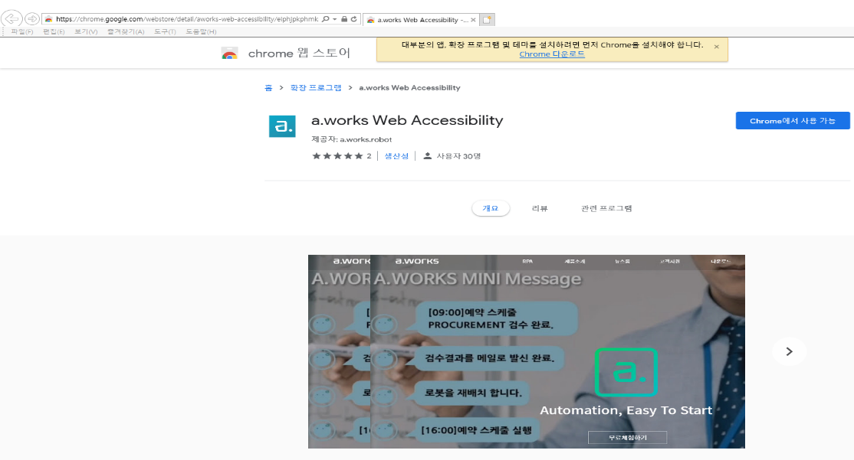Viewport: 854px width, 460px height.
Task: Open a new browser tab
Action: [x=487, y=20]
